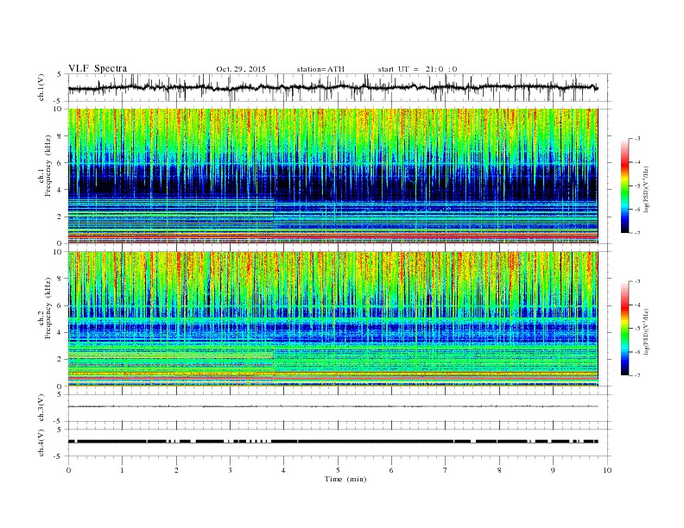Click the ch.1 voltage waveform trace

[x=332, y=87]
